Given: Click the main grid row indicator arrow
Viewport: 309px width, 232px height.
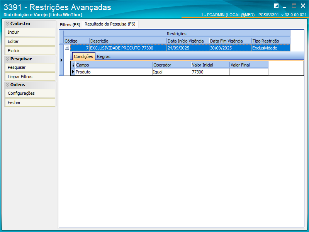Looking at the screenshot, I should coord(61,60).
